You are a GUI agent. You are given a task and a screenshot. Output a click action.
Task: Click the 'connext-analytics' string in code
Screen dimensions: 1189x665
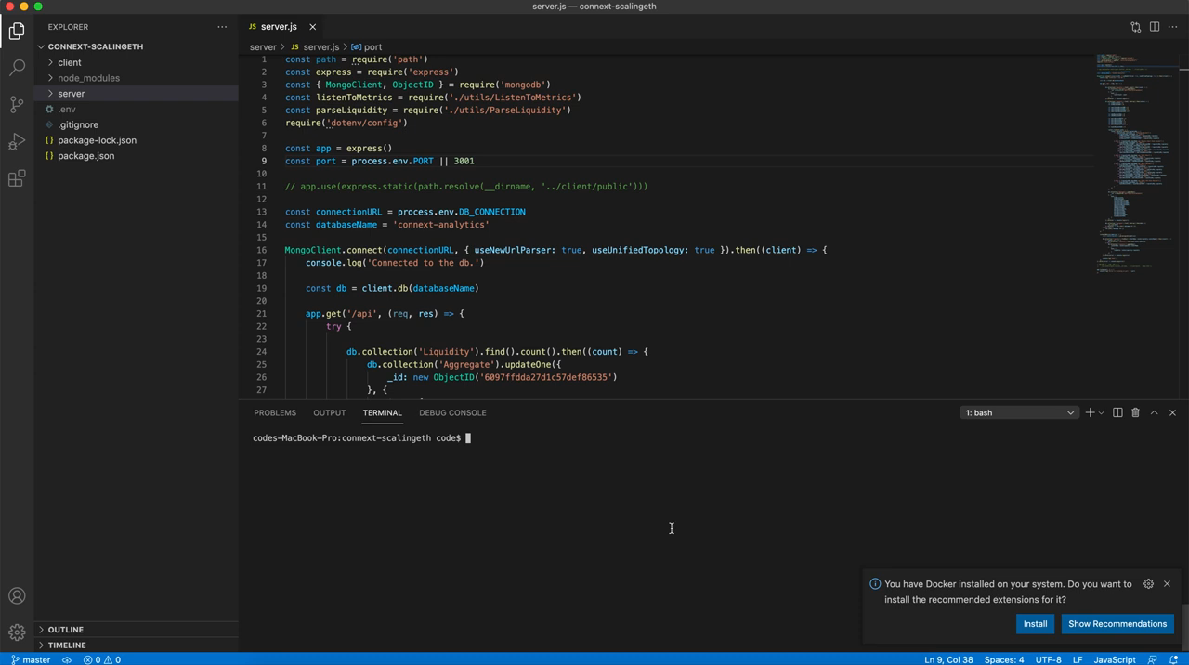click(x=441, y=225)
